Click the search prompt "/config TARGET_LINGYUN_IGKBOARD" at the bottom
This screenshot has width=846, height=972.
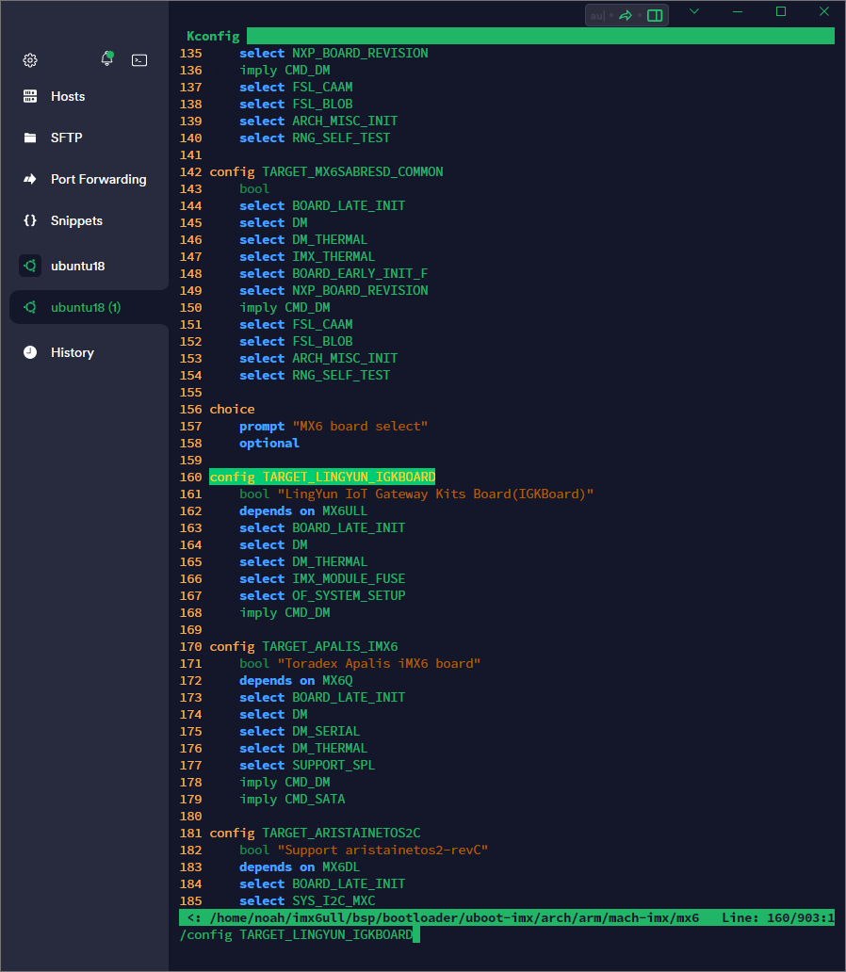pos(297,934)
